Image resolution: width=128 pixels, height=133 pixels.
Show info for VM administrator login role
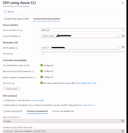28,66
